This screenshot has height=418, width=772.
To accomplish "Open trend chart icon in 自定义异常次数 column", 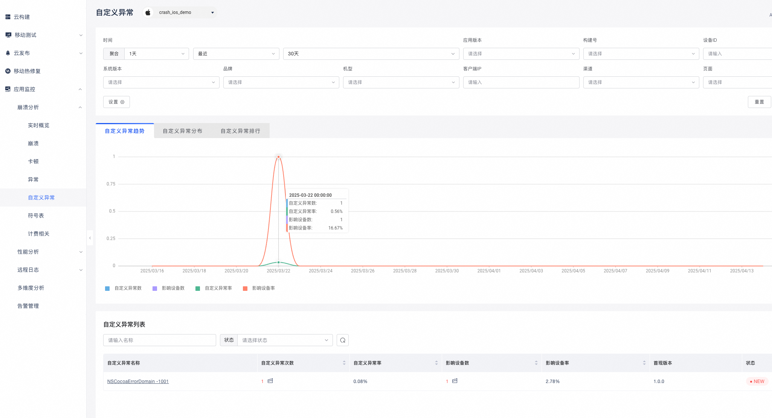I will (x=270, y=381).
